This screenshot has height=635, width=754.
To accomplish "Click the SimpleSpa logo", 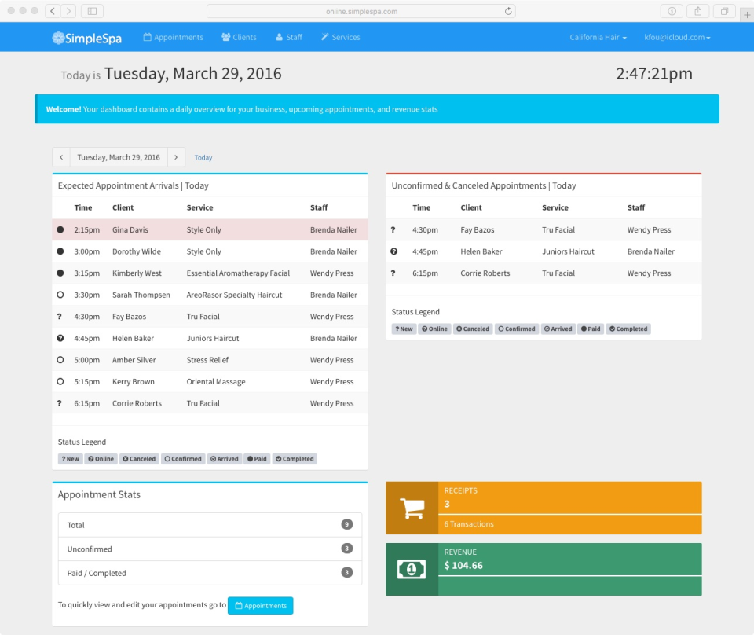I will tap(87, 38).
